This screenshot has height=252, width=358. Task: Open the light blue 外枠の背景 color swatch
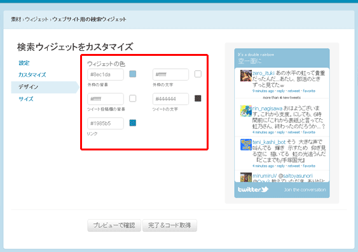133,74
